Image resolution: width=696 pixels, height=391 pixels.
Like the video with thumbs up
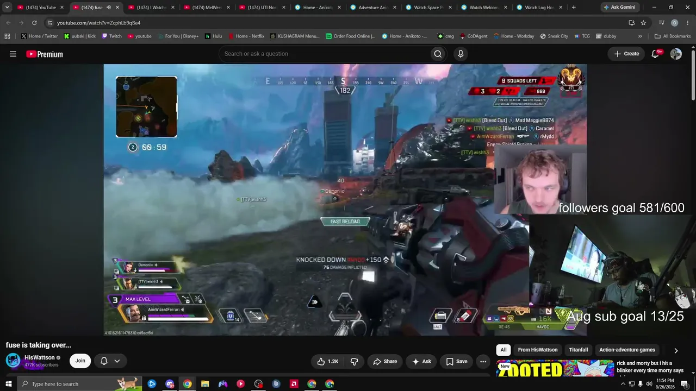[328, 361]
